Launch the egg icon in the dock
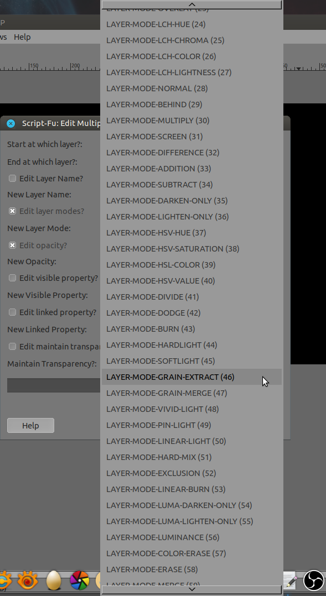This screenshot has height=596, width=326. (54, 581)
